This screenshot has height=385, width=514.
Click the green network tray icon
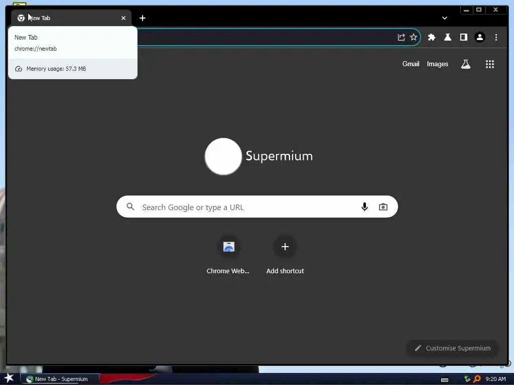467,379
